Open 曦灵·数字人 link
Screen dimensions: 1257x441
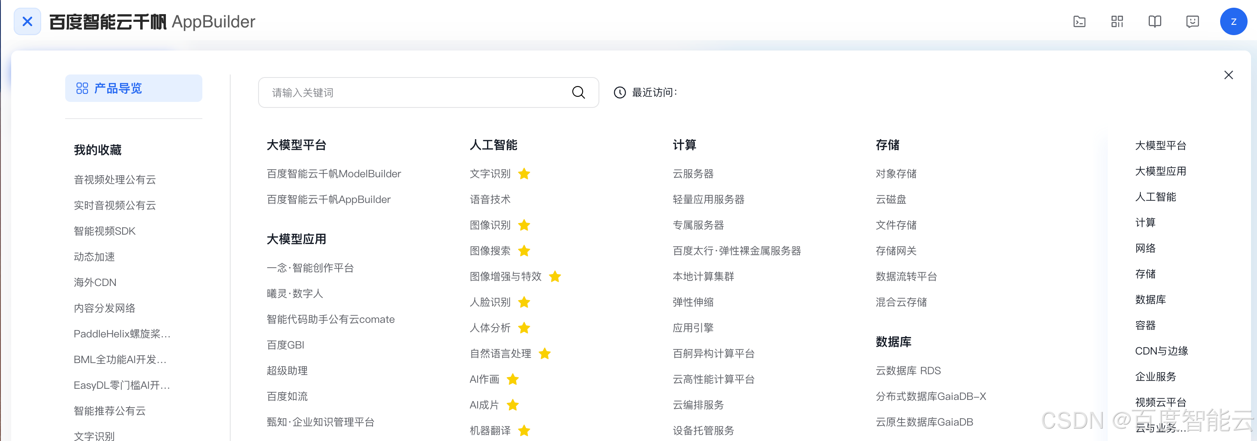295,293
